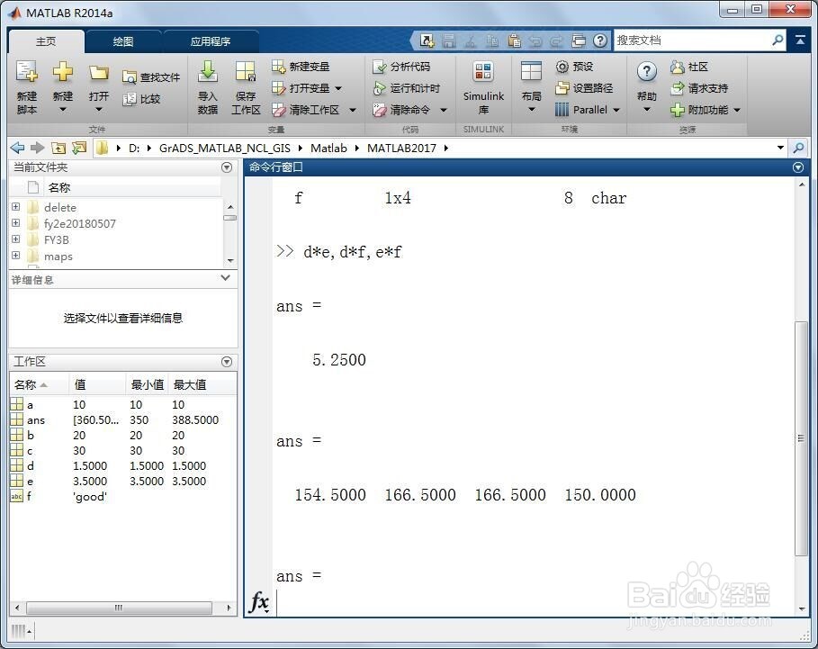The height and width of the screenshot is (649, 818).
Task: Switch to the Home (主页) tab
Action: pos(46,41)
